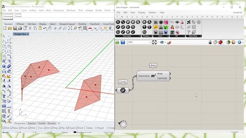Image resolution: width=246 pixels, height=138 pixels.
Task: Enable the Cen osnap checkbox
Action: (x=37, y=128)
